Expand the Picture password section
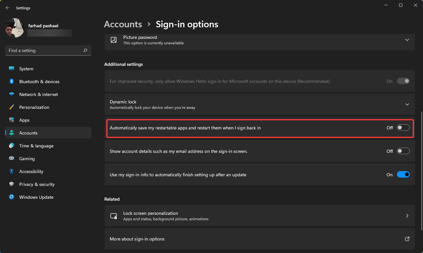Image resolution: width=423 pixels, height=253 pixels. [x=407, y=40]
